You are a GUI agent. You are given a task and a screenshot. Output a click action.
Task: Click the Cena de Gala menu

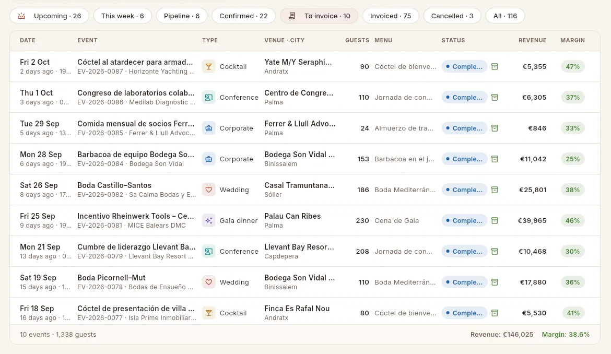397,220
